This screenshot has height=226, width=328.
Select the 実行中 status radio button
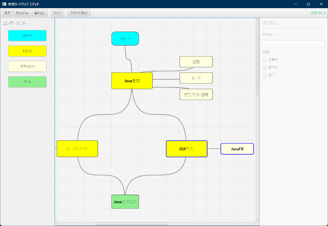[265, 68]
